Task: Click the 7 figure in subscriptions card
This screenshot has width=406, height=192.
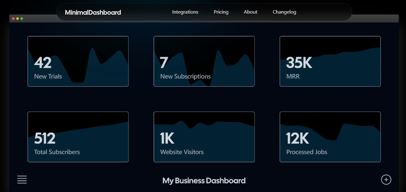Action: coord(164,63)
